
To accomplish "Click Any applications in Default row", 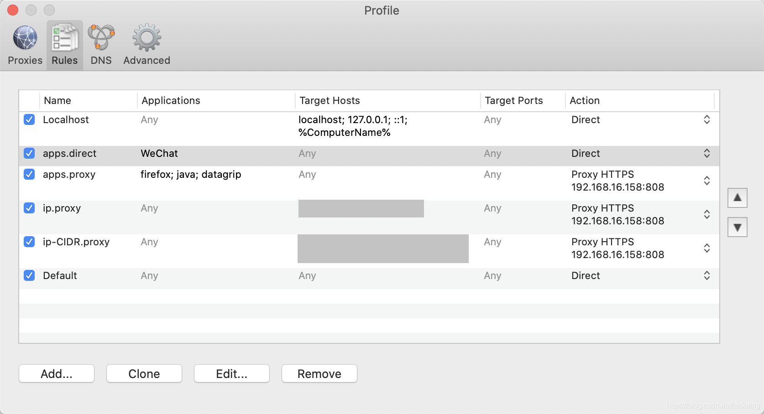I will (x=149, y=275).
